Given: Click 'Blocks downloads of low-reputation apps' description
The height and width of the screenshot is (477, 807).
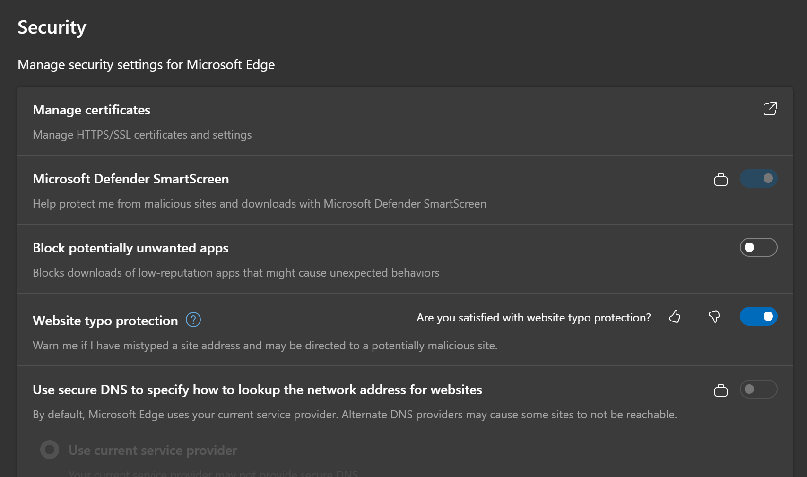Looking at the screenshot, I should (236, 273).
